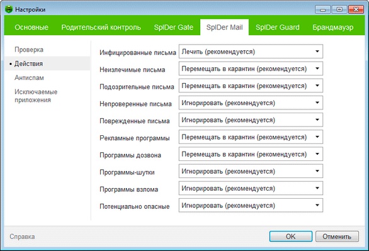Open the Справка help link
This screenshot has height=251, width=369.
tap(22, 237)
